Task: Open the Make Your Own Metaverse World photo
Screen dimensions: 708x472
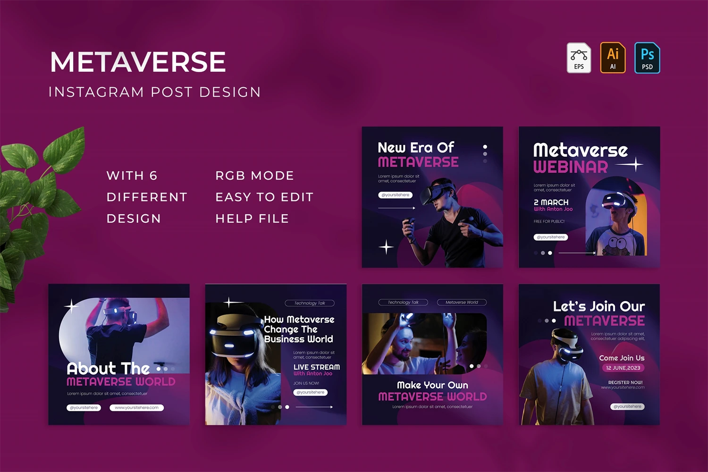Action: [x=425, y=343]
